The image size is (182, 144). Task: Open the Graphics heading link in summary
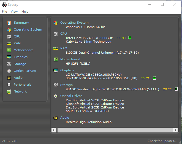click(67, 70)
